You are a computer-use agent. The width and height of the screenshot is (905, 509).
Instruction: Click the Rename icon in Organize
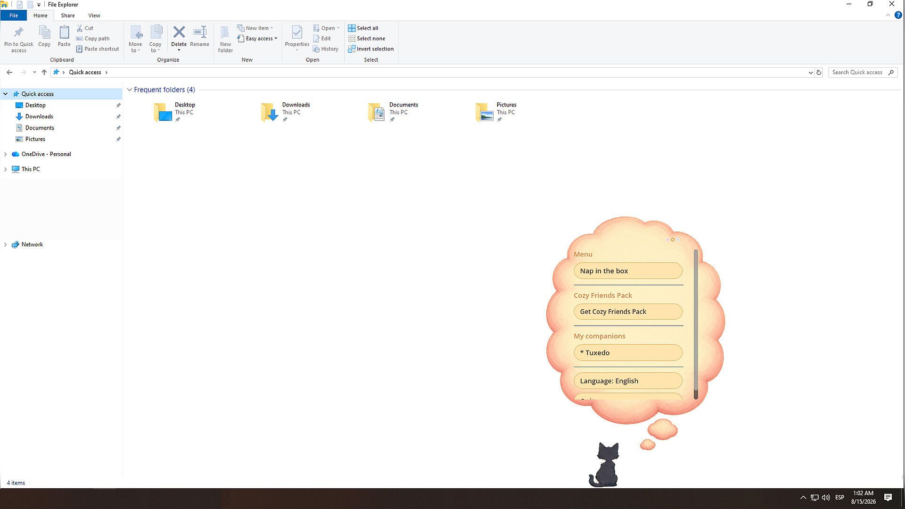pos(200,33)
